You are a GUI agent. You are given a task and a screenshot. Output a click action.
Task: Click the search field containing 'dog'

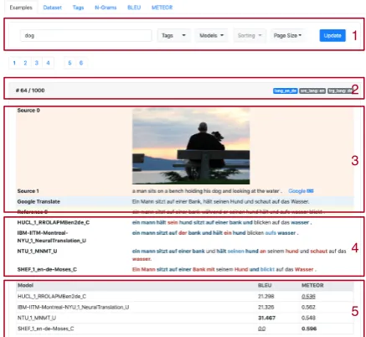pyautogui.click(x=86, y=35)
